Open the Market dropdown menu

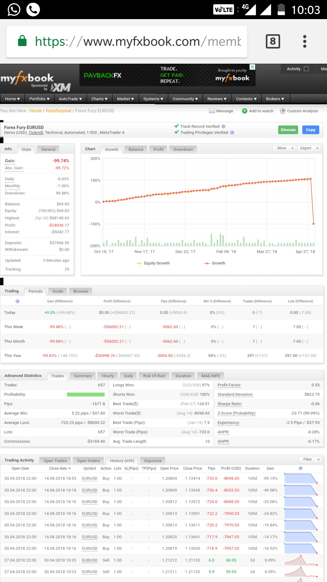[x=125, y=99]
